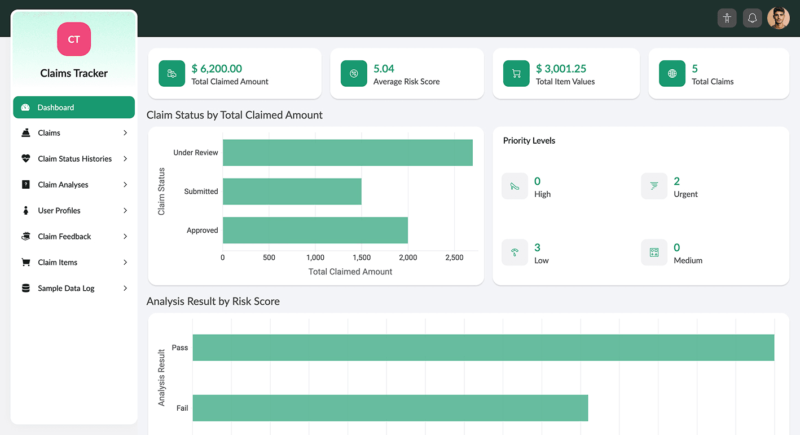Screen dimensions: 800x435
Task: Click the shopping cart icon on Total Item Values
Action: click(516, 73)
